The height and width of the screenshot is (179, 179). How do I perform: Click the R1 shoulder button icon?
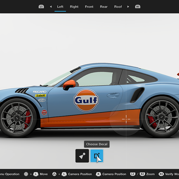click(x=138, y=7)
